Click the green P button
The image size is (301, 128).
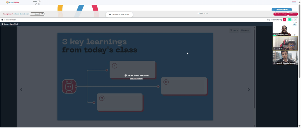[x=290, y=20]
